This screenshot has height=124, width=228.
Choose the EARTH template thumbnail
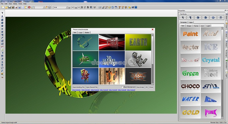pos(138,42)
